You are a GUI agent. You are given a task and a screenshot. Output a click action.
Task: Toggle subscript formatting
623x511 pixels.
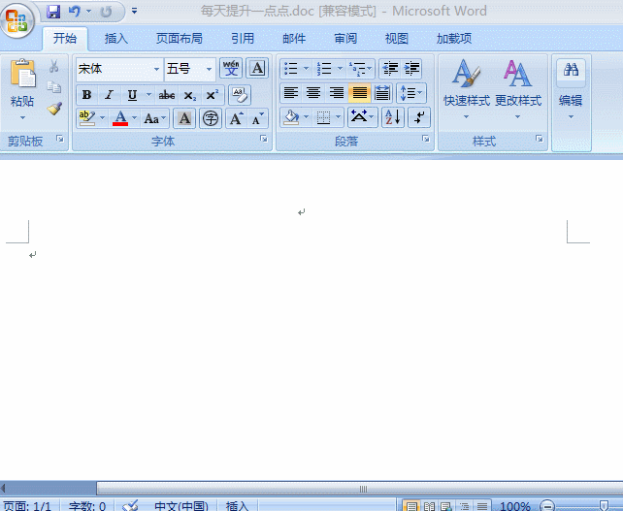(x=189, y=95)
